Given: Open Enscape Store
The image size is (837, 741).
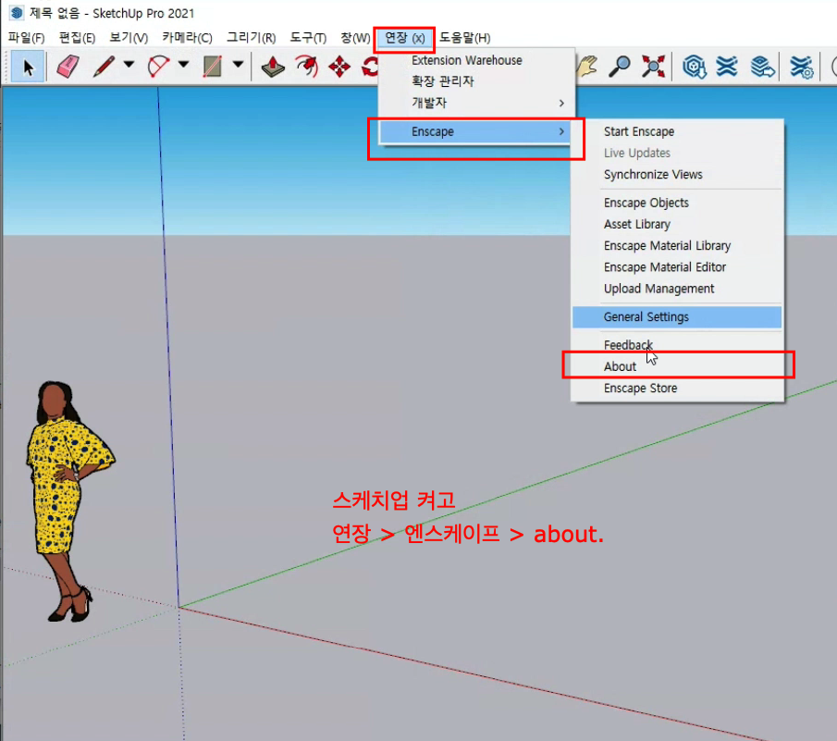Looking at the screenshot, I should (640, 389).
